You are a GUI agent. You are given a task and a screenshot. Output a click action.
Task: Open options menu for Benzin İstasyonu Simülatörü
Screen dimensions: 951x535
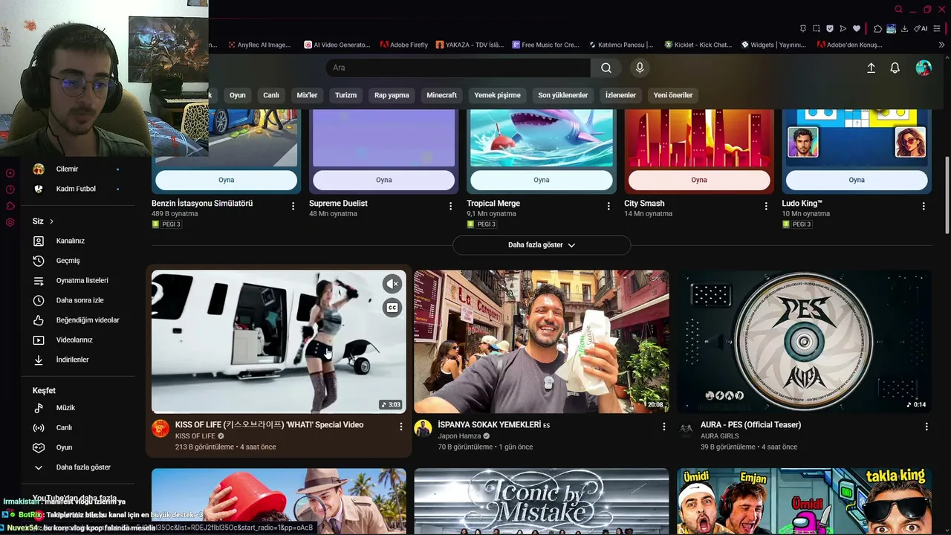(293, 206)
